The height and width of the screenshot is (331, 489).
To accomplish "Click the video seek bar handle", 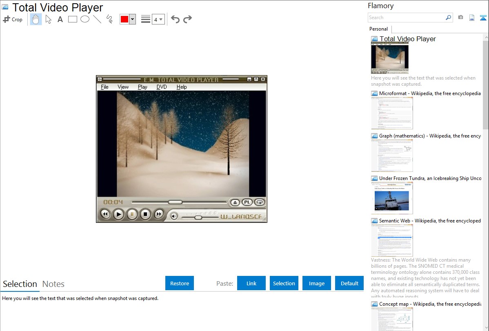I will pos(175,202).
